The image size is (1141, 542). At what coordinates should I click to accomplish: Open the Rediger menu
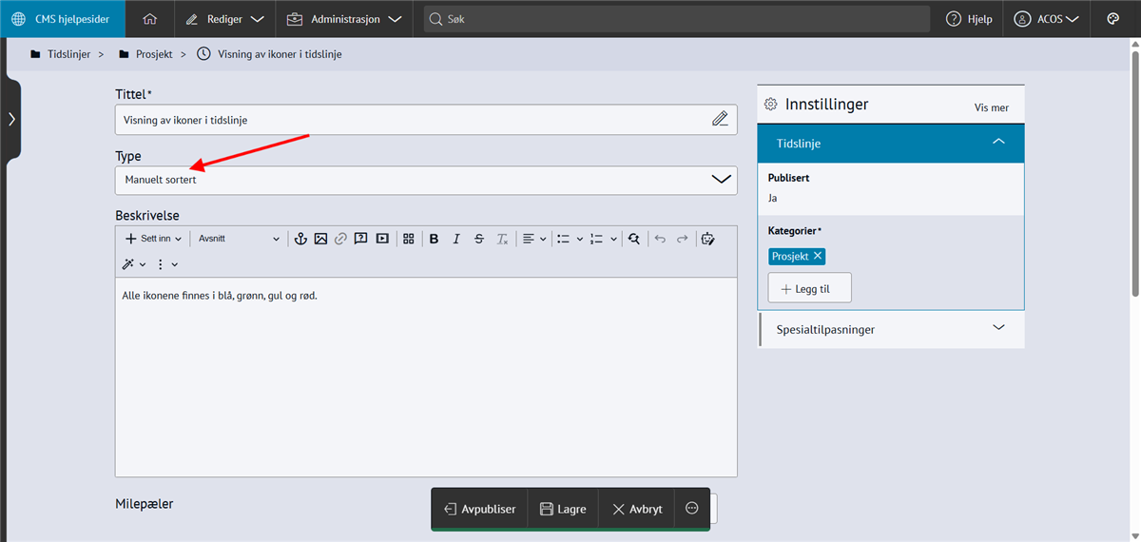pos(224,19)
